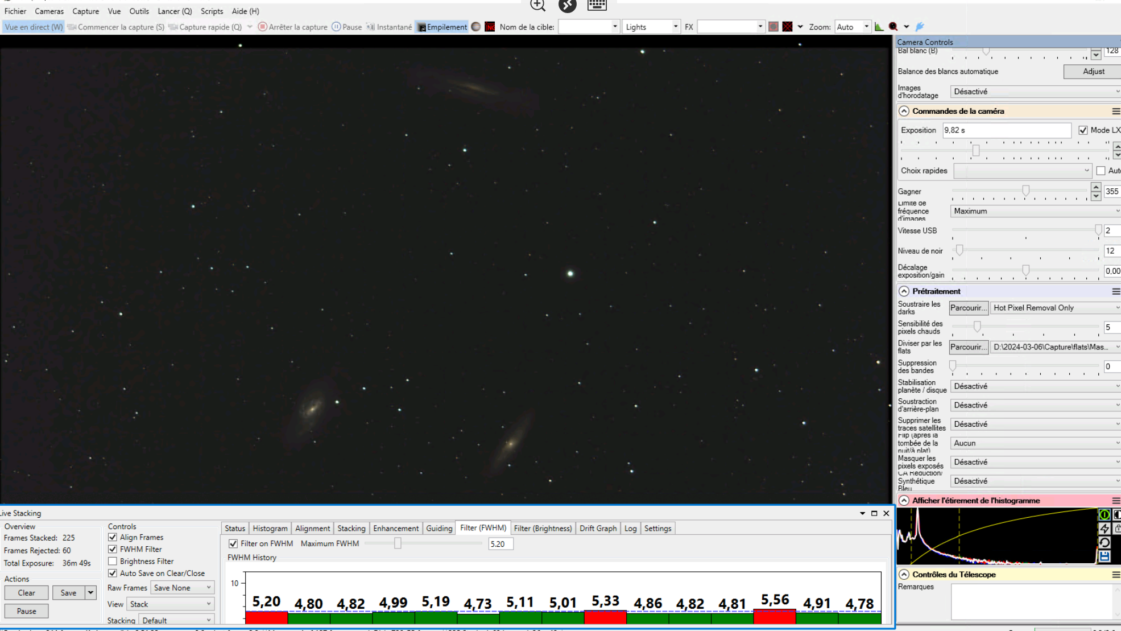Reset the histogram stretch with circular arrow
This screenshot has width=1121, height=631.
click(x=1104, y=542)
